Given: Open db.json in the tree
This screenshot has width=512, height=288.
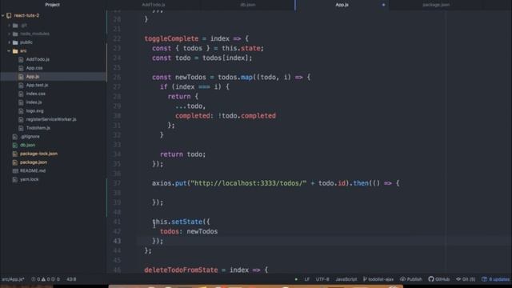Looking at the screenshot, I should 27,145.
